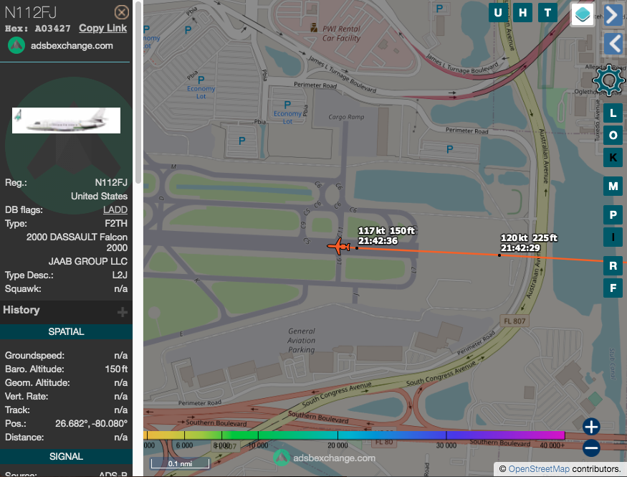Toggle the T map button
Image resolution: width=627 pixels, height=477 pixels.
pyautogui.click(x=547, y=13)
